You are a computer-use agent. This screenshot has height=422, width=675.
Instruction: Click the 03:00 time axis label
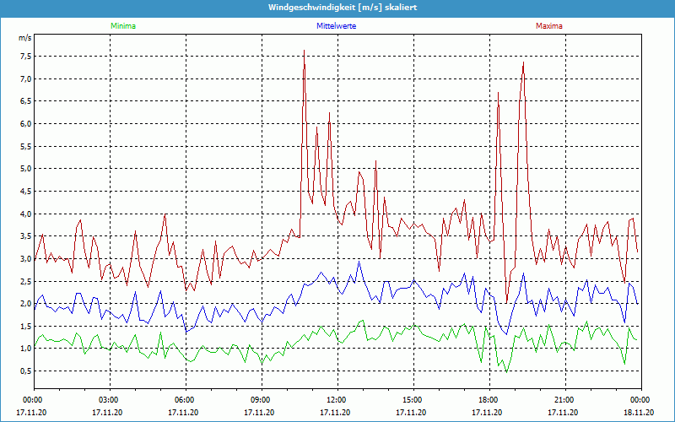107,400
